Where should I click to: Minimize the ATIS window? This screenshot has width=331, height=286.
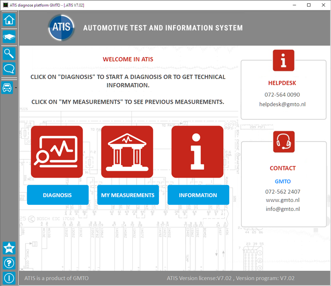(x=294, y=5)
